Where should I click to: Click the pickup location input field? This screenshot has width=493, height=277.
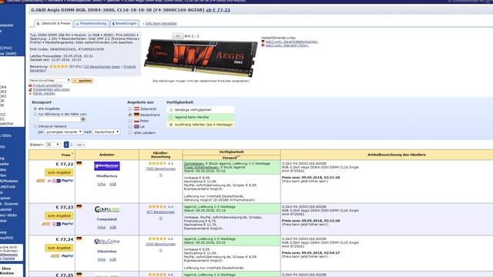[x=59, y=119]
